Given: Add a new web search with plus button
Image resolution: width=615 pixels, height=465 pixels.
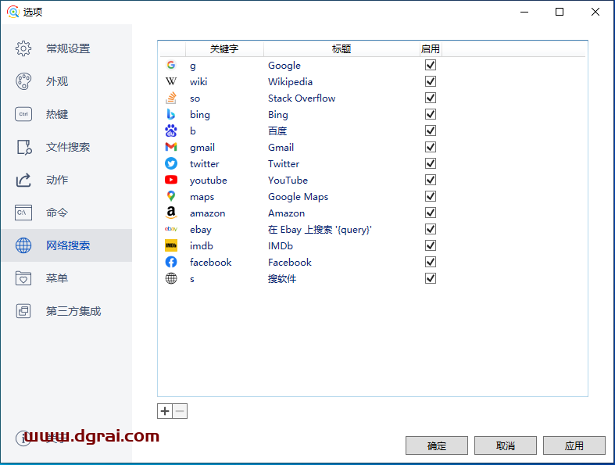Looking at the screenshot, I should coord(165,411).
